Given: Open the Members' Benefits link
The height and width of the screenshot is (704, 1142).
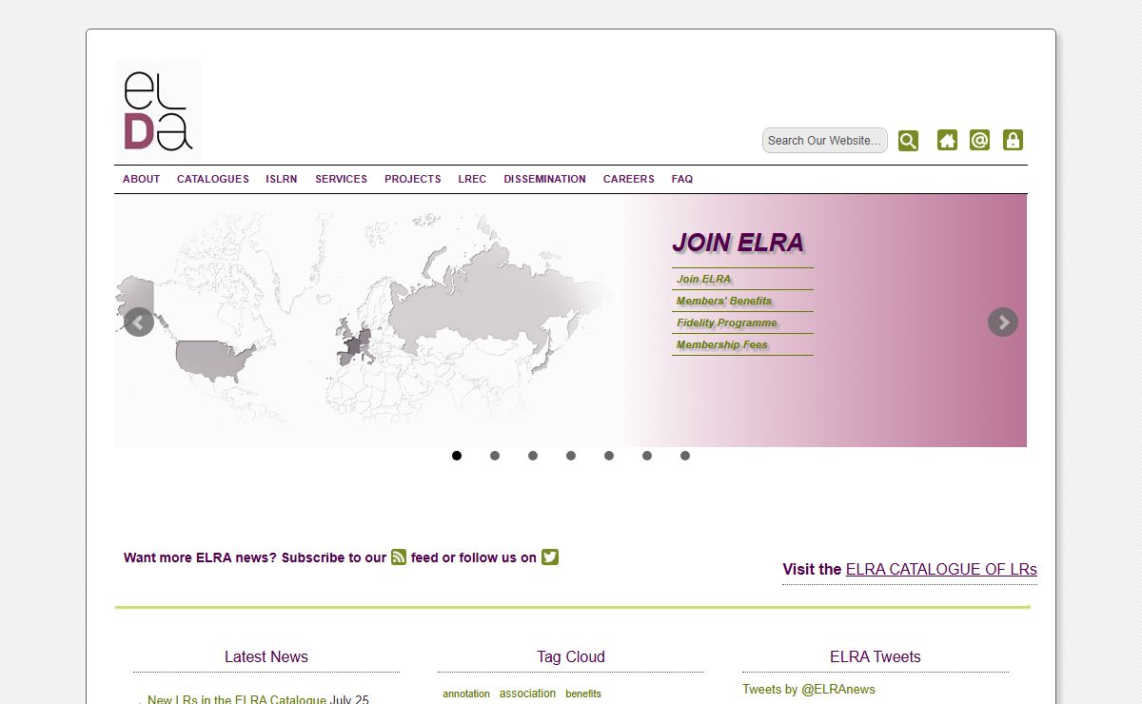Looking at the screenshot, I should point(724,301).
